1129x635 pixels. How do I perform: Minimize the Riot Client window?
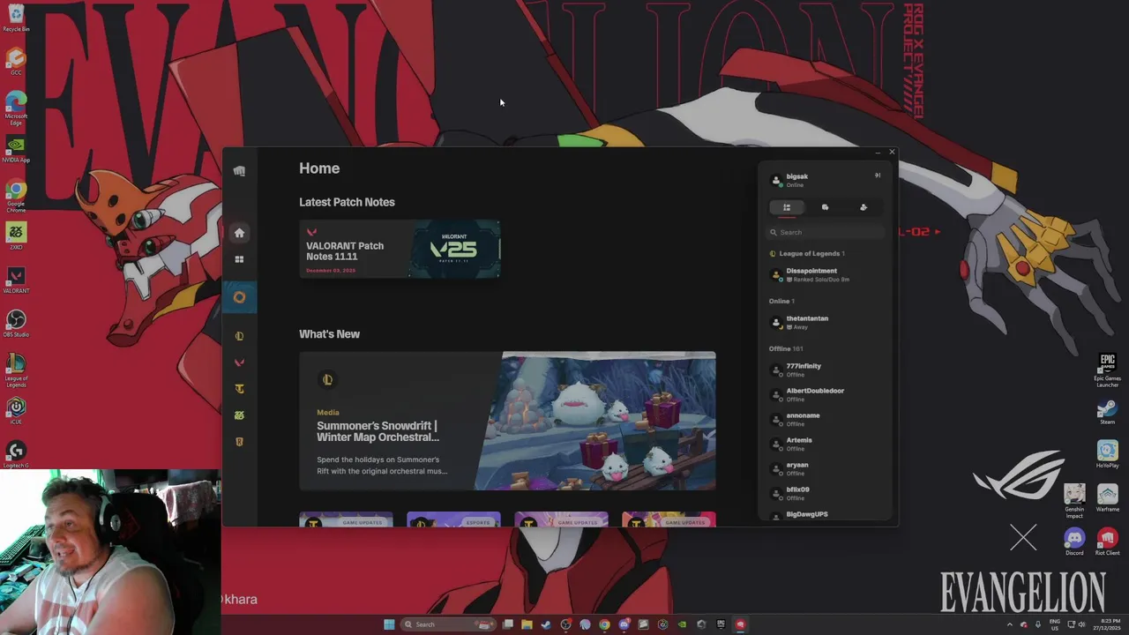pos(878,153)
